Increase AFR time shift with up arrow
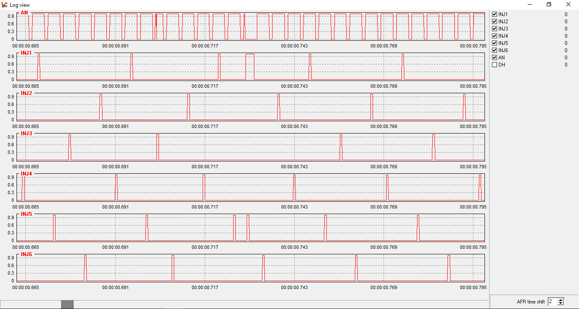Viewport: 579px width, 309px height. click(x=561, y=300)
